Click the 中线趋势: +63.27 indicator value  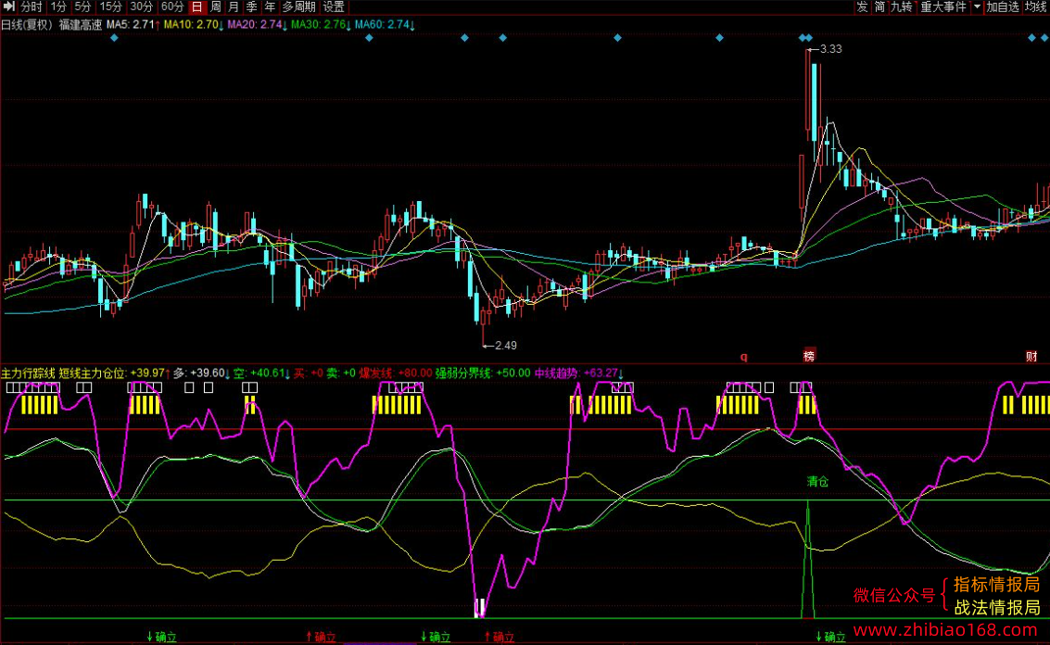(x=578, y=373)
